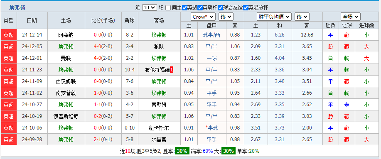The height and width of the screenshot is (159, 381).
Task: Open 布伦特福德 team link
Action: pos(157,70)
